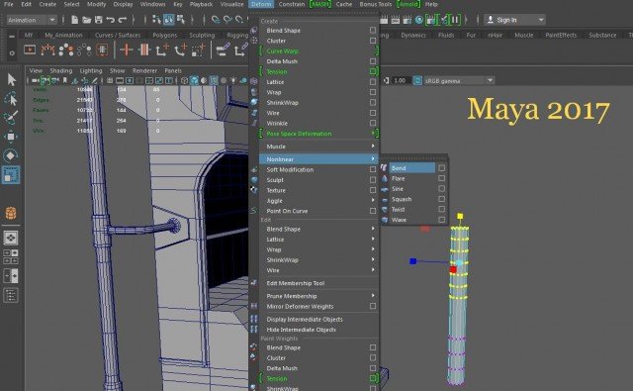Activate the Paint Selection tool
The width and height of the screenshot is (633, 391).
(11, 117)
